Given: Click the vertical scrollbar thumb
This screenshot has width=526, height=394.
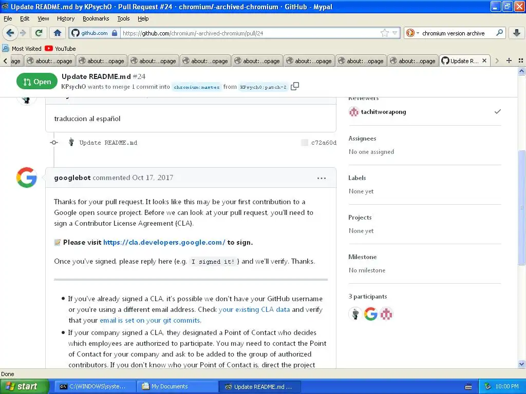Looking at the screenshot, I should (521, 207).
